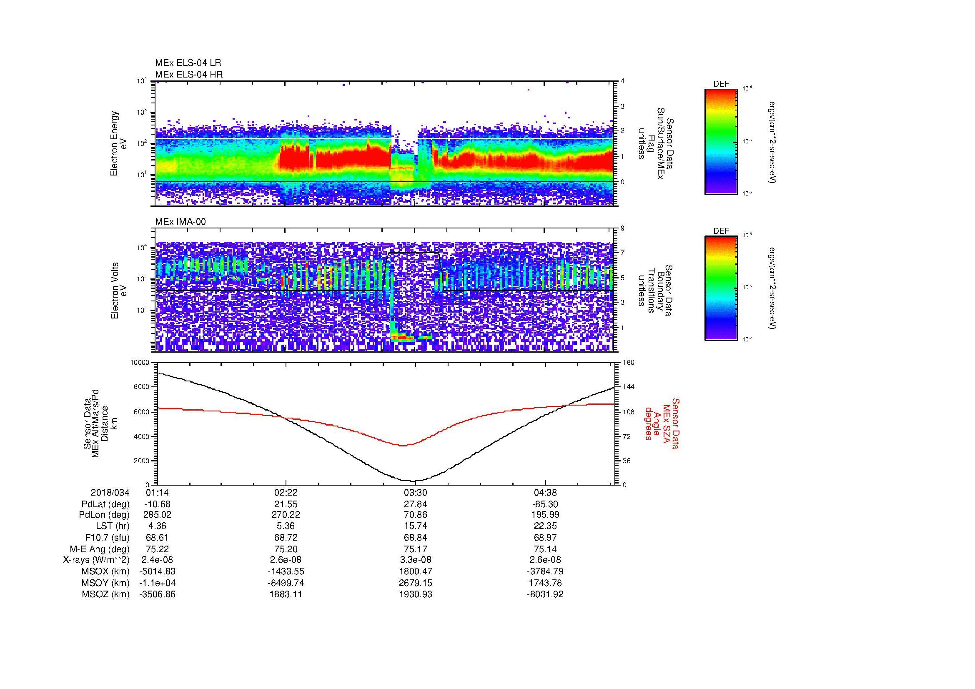975x689 pixels.
Task: Click the 'Boundary Transitions' axis label
Action: (x=655, y=291)
